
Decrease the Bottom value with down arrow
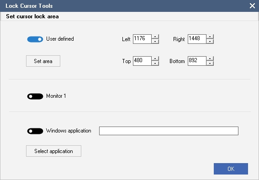click(210, 63)
